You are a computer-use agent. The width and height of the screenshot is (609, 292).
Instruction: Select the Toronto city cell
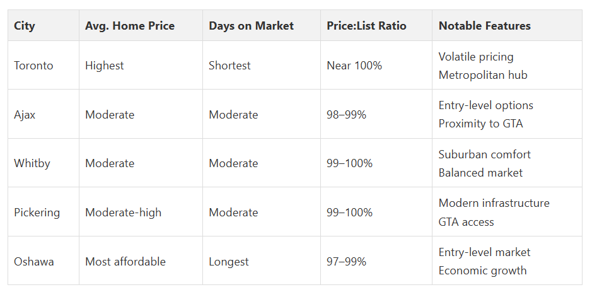(35, 66)
